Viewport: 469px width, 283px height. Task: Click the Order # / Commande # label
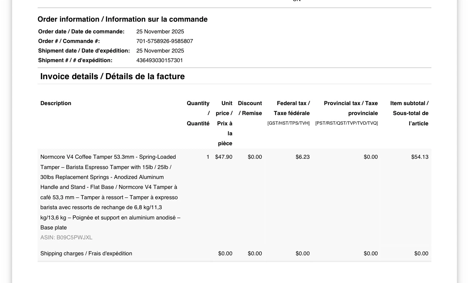click(x=69, y=41)
